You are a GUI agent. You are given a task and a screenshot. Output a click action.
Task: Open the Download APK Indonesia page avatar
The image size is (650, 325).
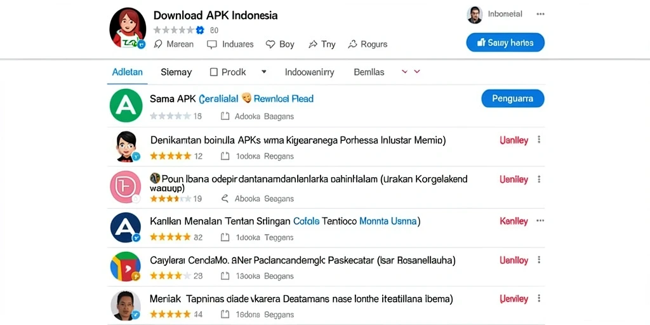point(127,28)
